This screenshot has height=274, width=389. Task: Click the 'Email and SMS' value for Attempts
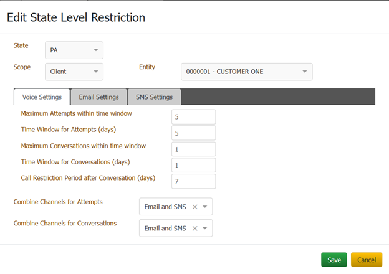click(165, 207)
